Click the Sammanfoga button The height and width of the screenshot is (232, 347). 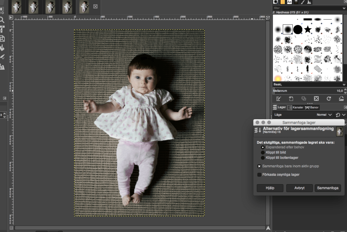pos(328,188)
